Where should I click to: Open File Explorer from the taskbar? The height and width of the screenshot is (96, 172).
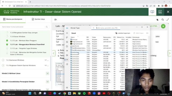[74, 93]
